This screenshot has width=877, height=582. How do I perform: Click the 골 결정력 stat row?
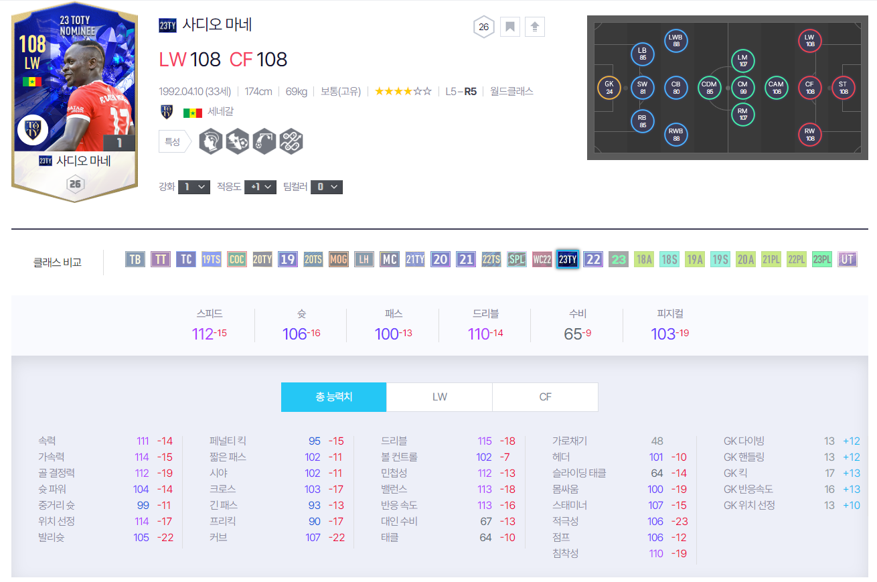point(105,473)
